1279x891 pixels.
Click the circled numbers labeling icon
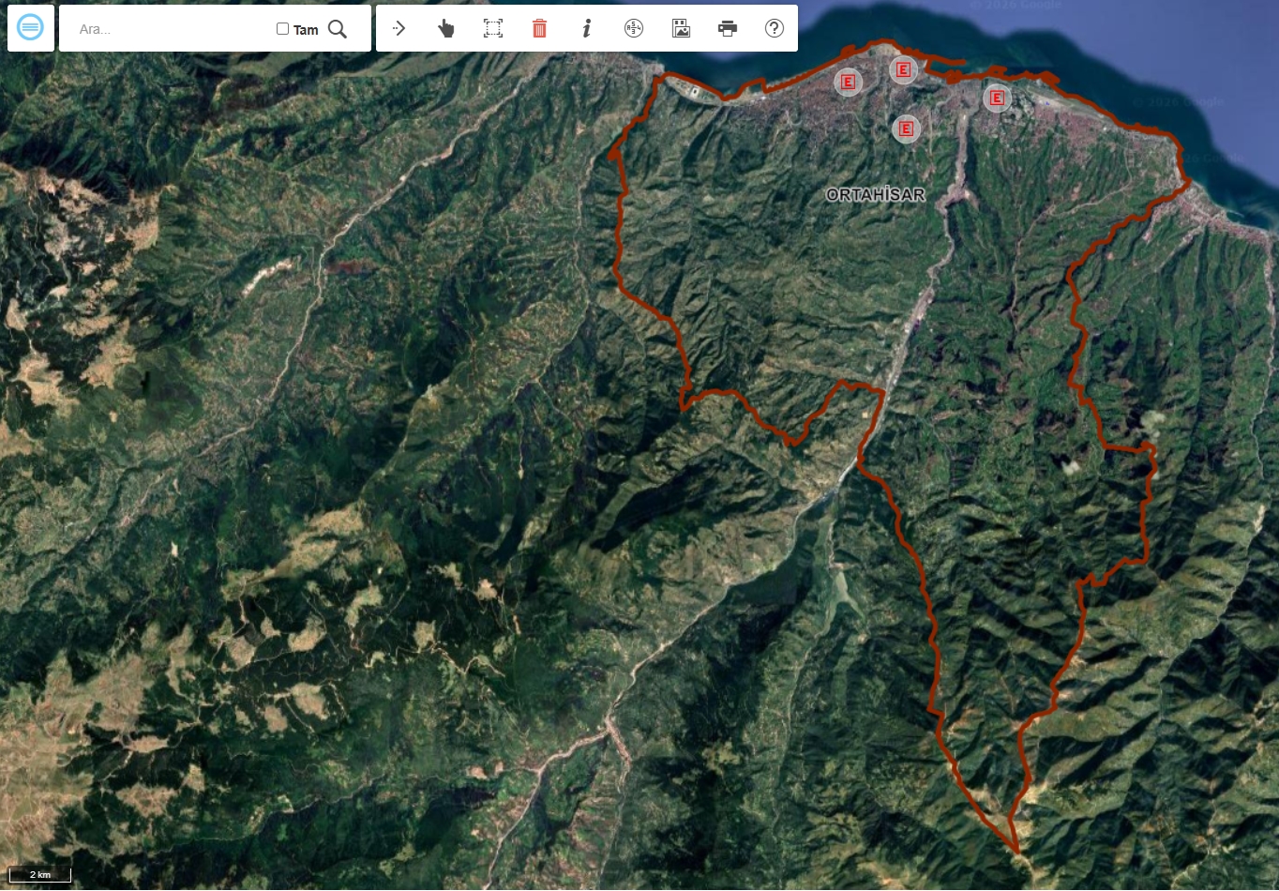[x=634, y=28]
